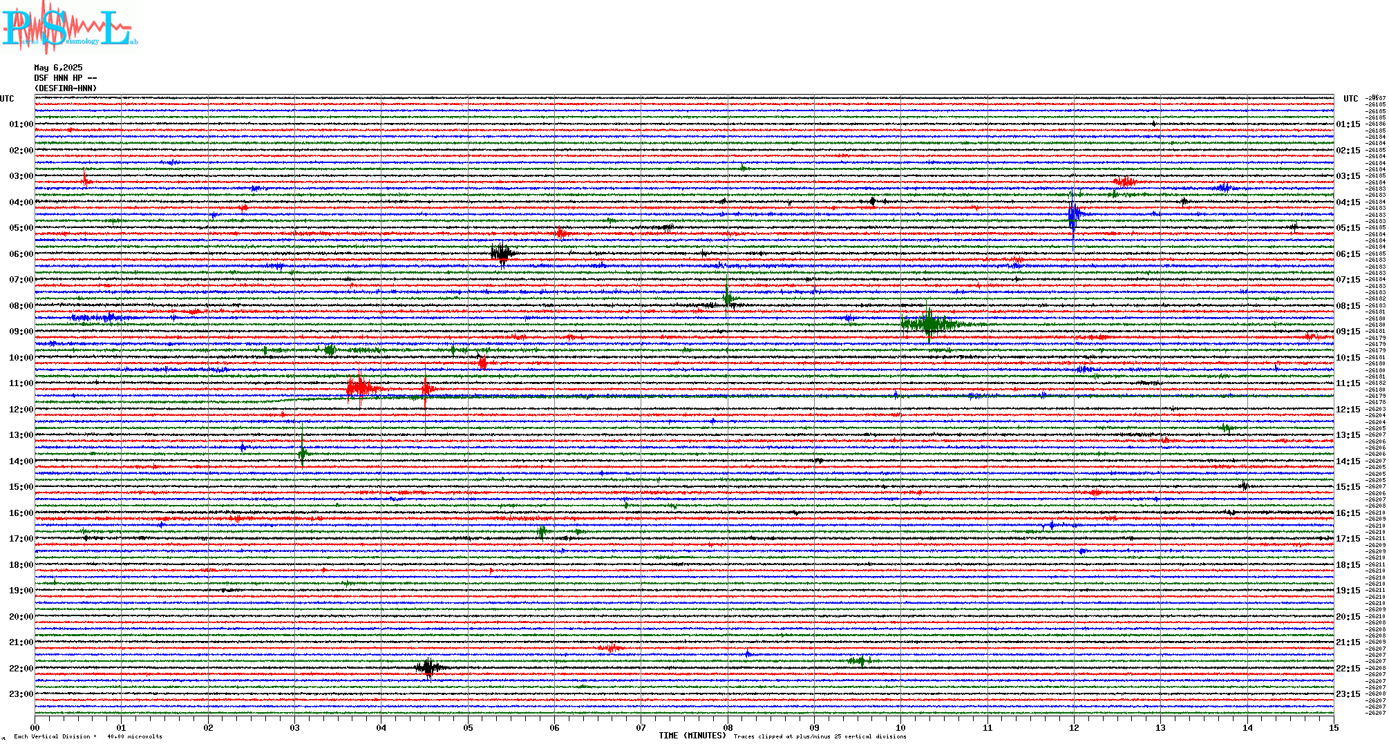Click the 22:15 time label on right
The height and width of the screenshot is (746, 1389).
click(1348, 669)
